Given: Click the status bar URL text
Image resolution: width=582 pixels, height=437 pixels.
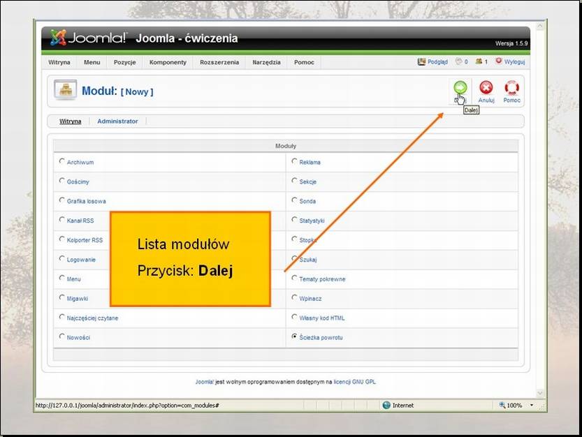Looking at the screenshot, I should (127, 406).
